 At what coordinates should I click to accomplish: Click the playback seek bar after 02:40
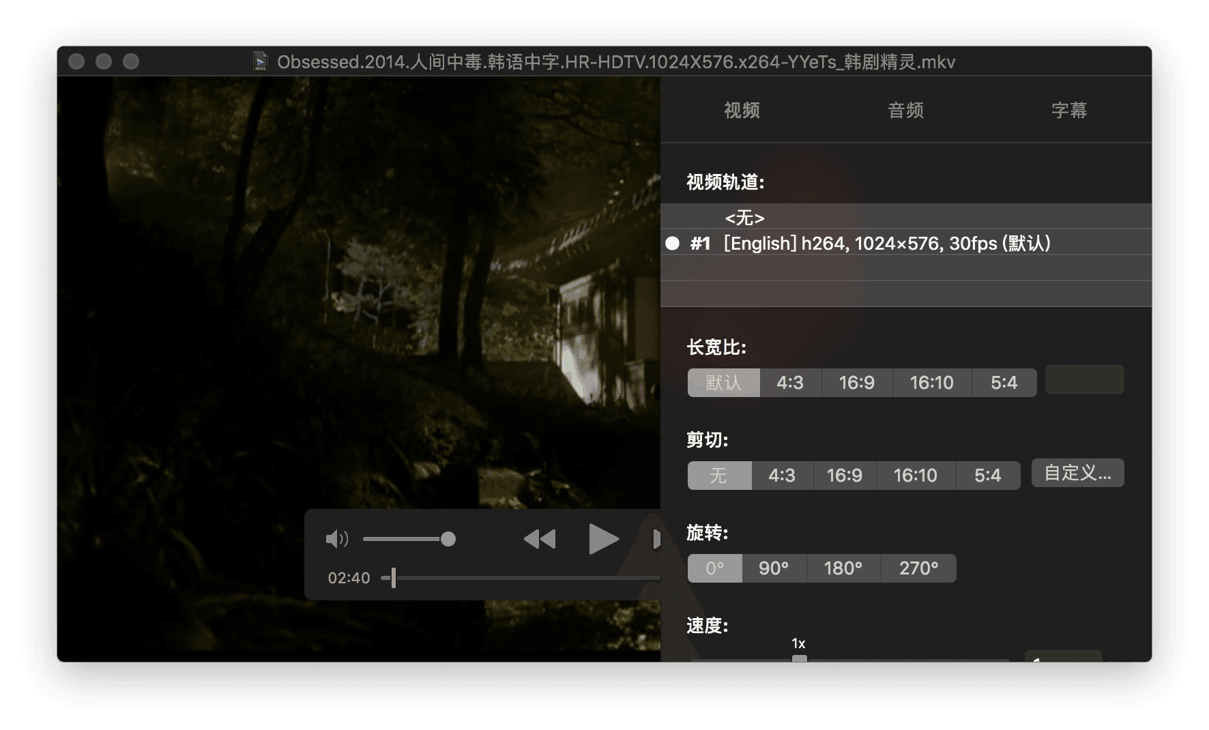pyautogui.click(x=525, y=578)
